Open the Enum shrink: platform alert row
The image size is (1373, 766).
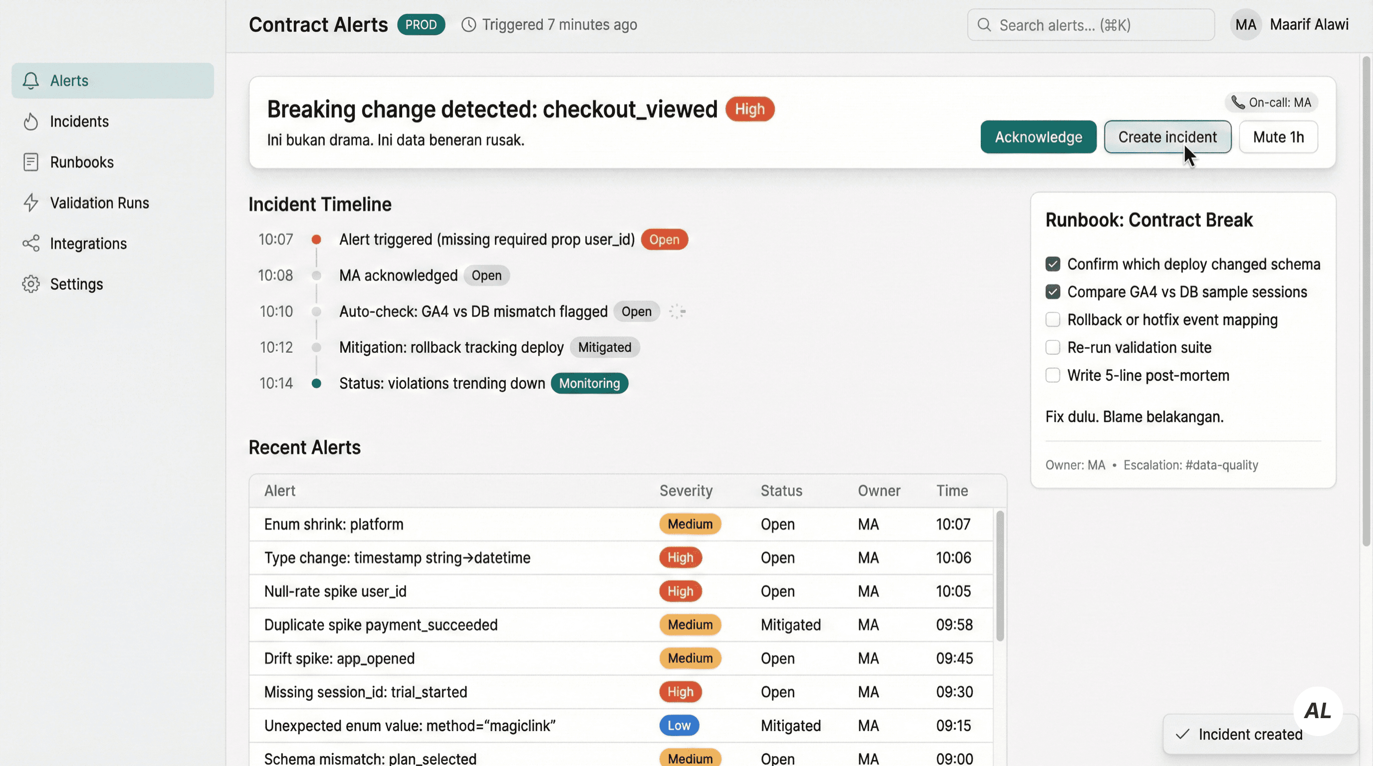334,524
